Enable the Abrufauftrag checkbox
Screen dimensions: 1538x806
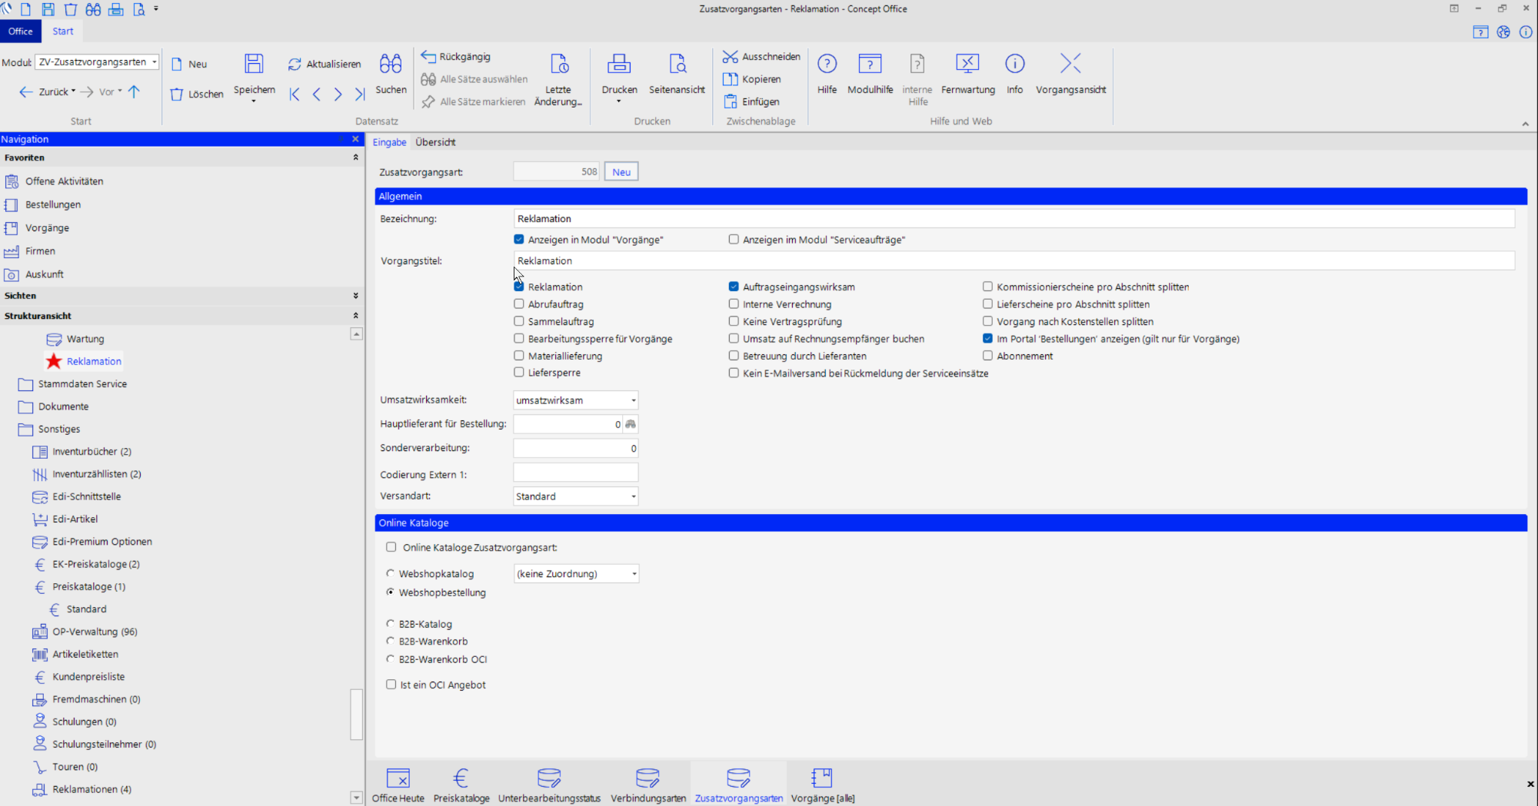519,304
